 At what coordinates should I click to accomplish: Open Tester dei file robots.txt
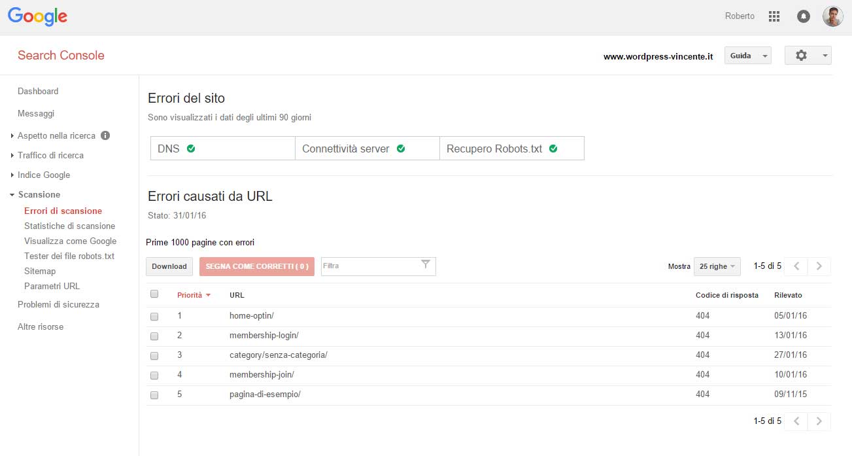69,256
